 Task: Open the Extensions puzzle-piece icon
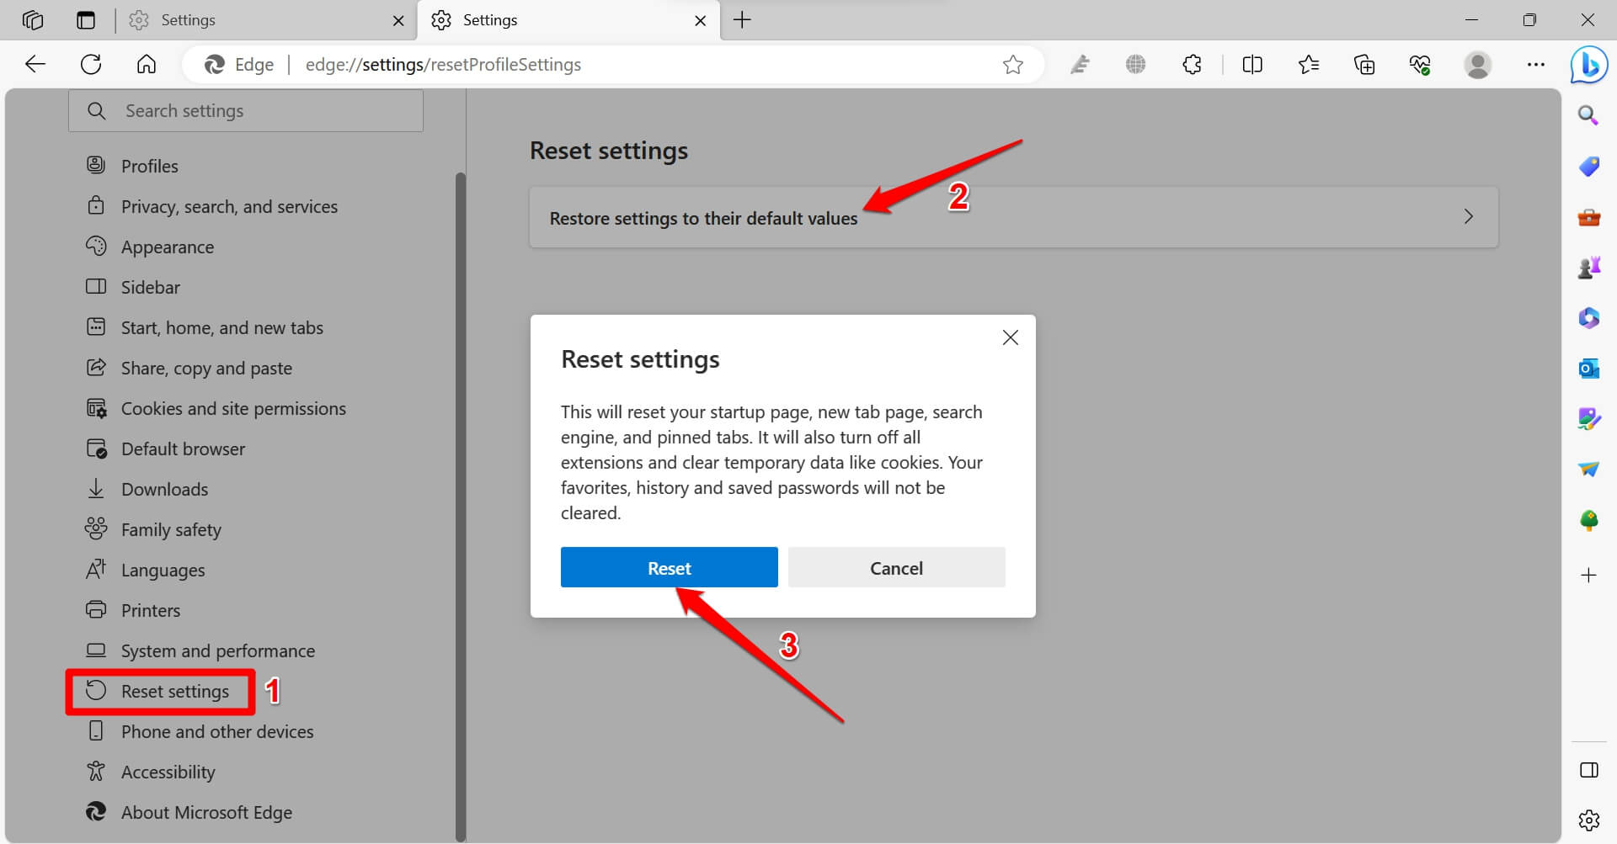(x=1192, y=64)
